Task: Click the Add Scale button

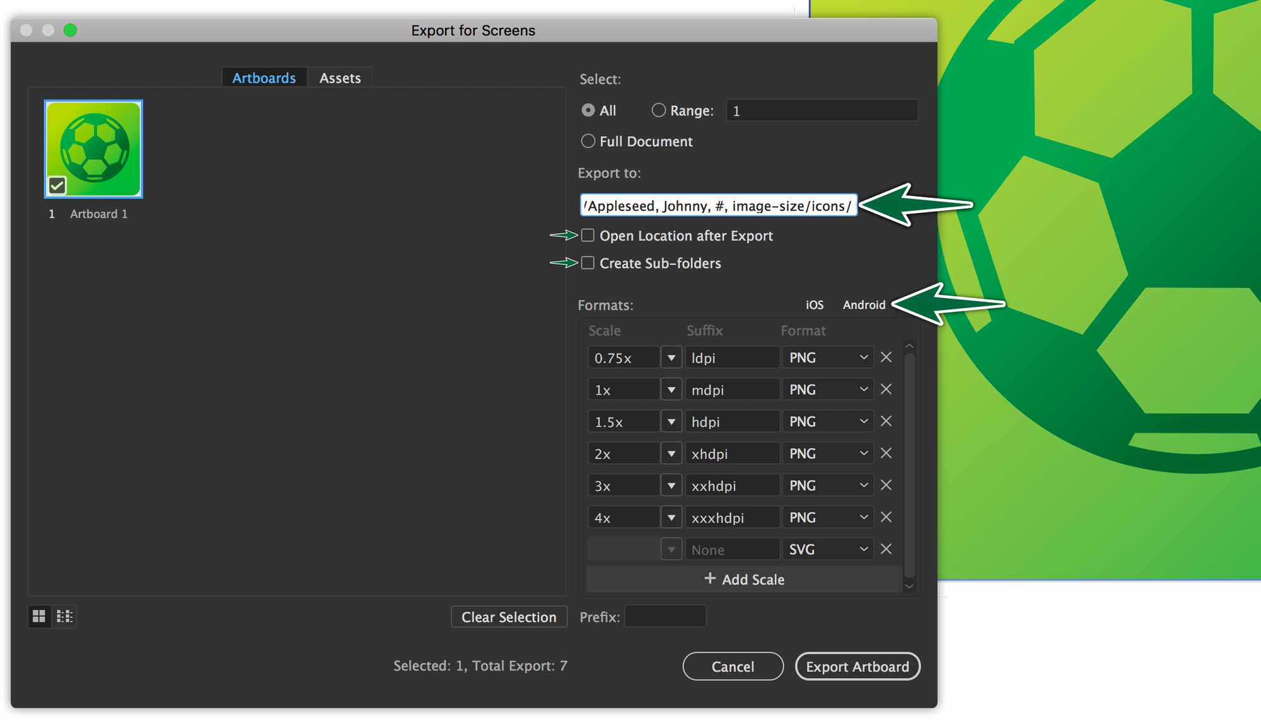Action: point(744,579)
